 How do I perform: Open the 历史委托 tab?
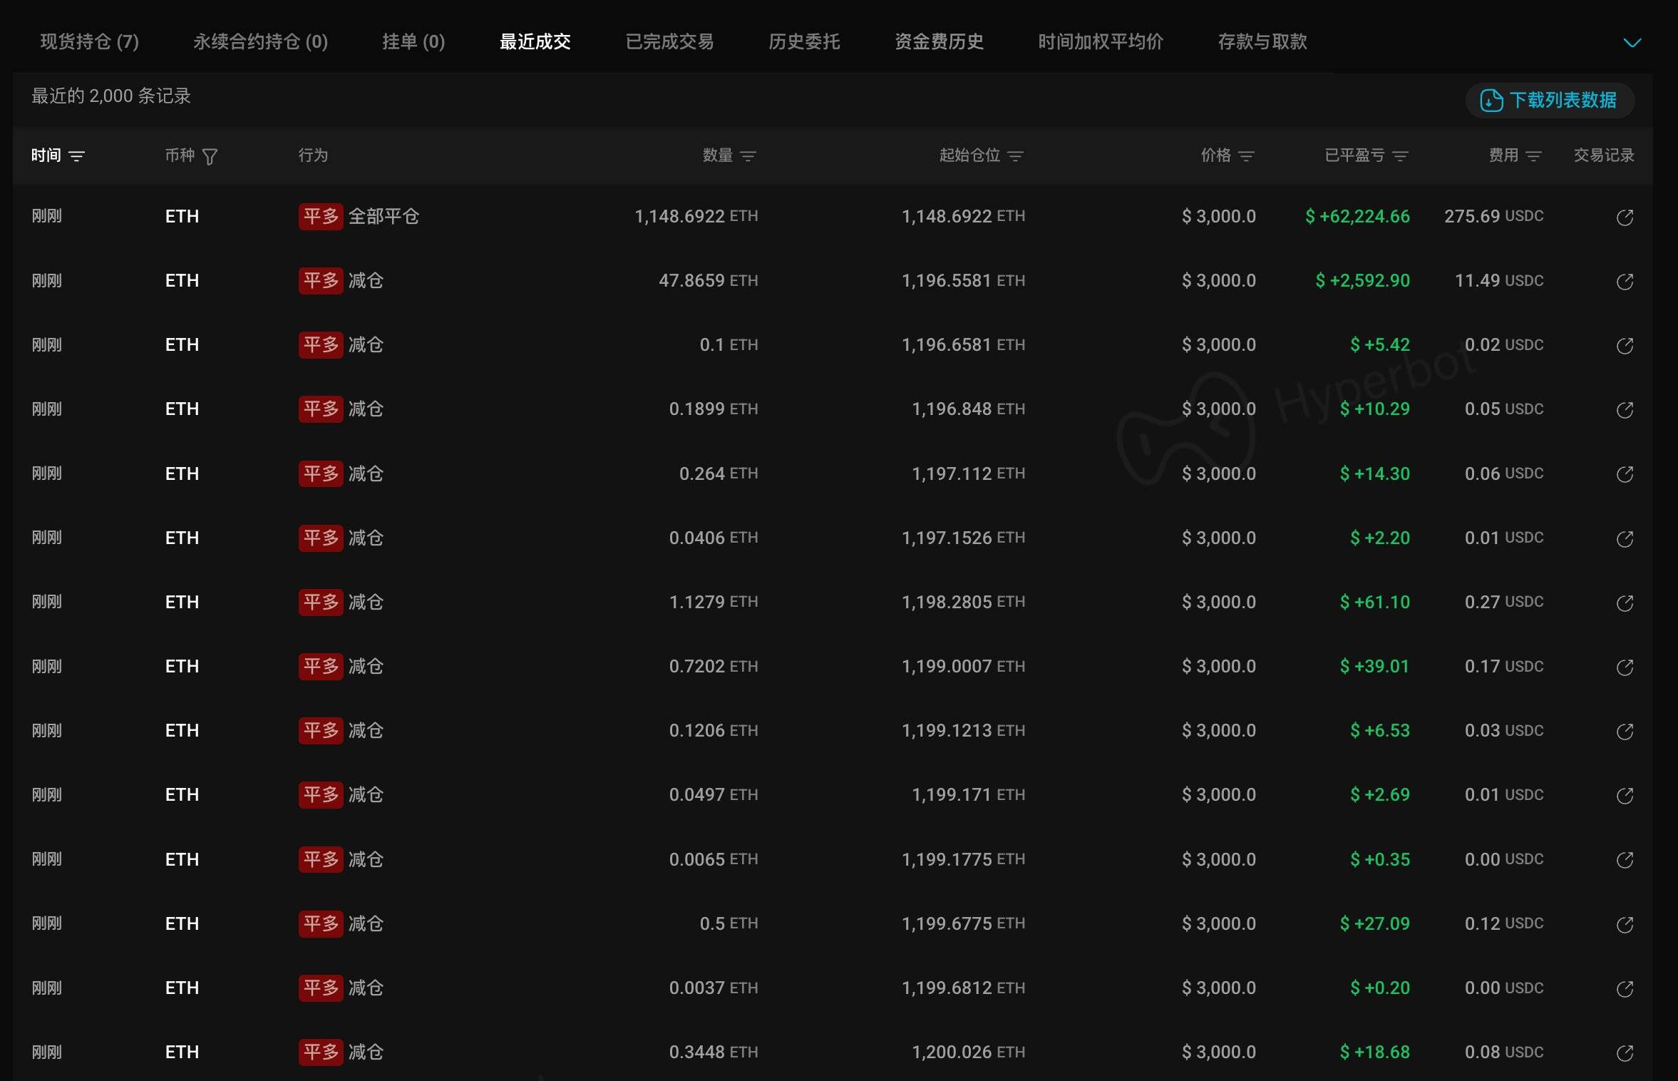click(x=804, y=42)
